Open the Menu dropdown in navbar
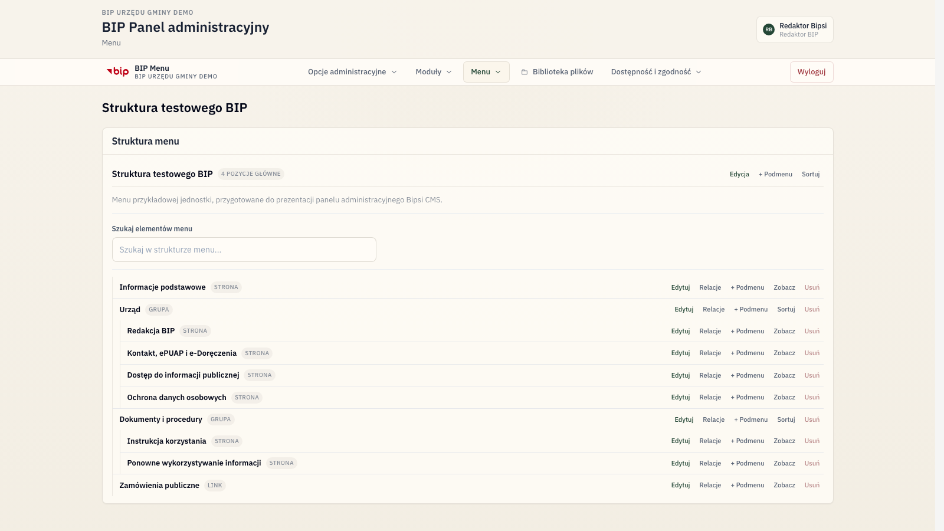The height and width of the screenshot is (531, 944). click(x=486, y=72)
